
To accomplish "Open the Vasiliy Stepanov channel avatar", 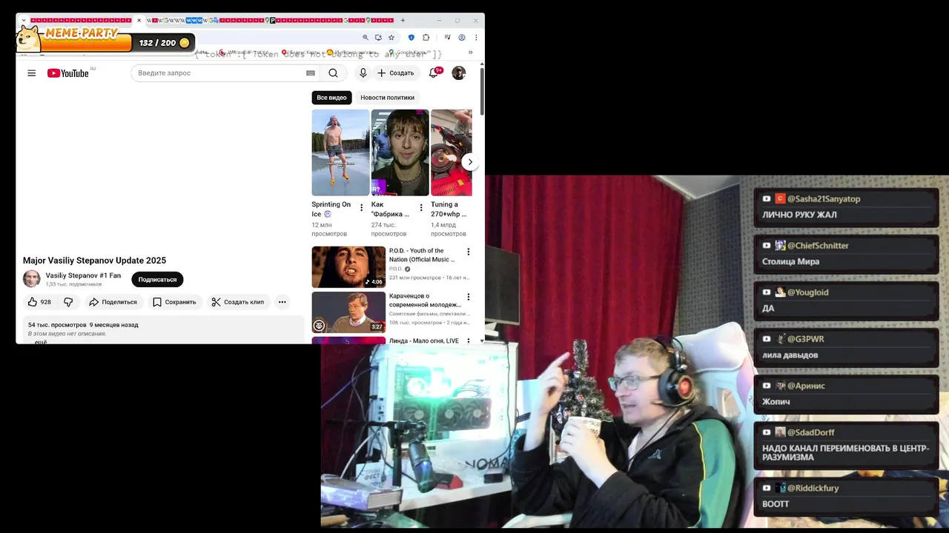I will (x=32, y=279).
